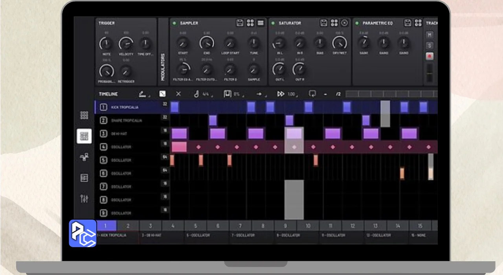The width and height of the screenshot is (503, 275).
Task: Click the Sampler list menu icon
Action: click(260, 23)
